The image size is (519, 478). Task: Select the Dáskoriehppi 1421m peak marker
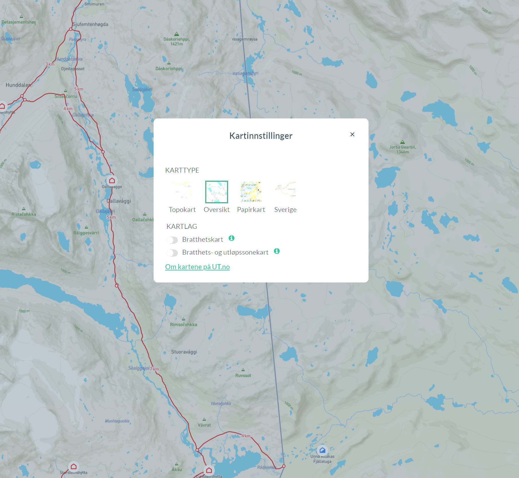pyautogui.click(x=177, y=34)
